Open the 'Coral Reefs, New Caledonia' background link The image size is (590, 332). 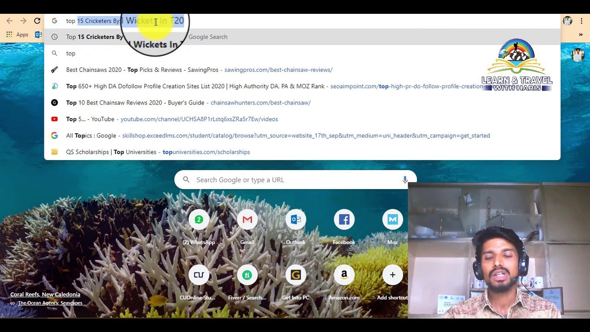point(45,294)
